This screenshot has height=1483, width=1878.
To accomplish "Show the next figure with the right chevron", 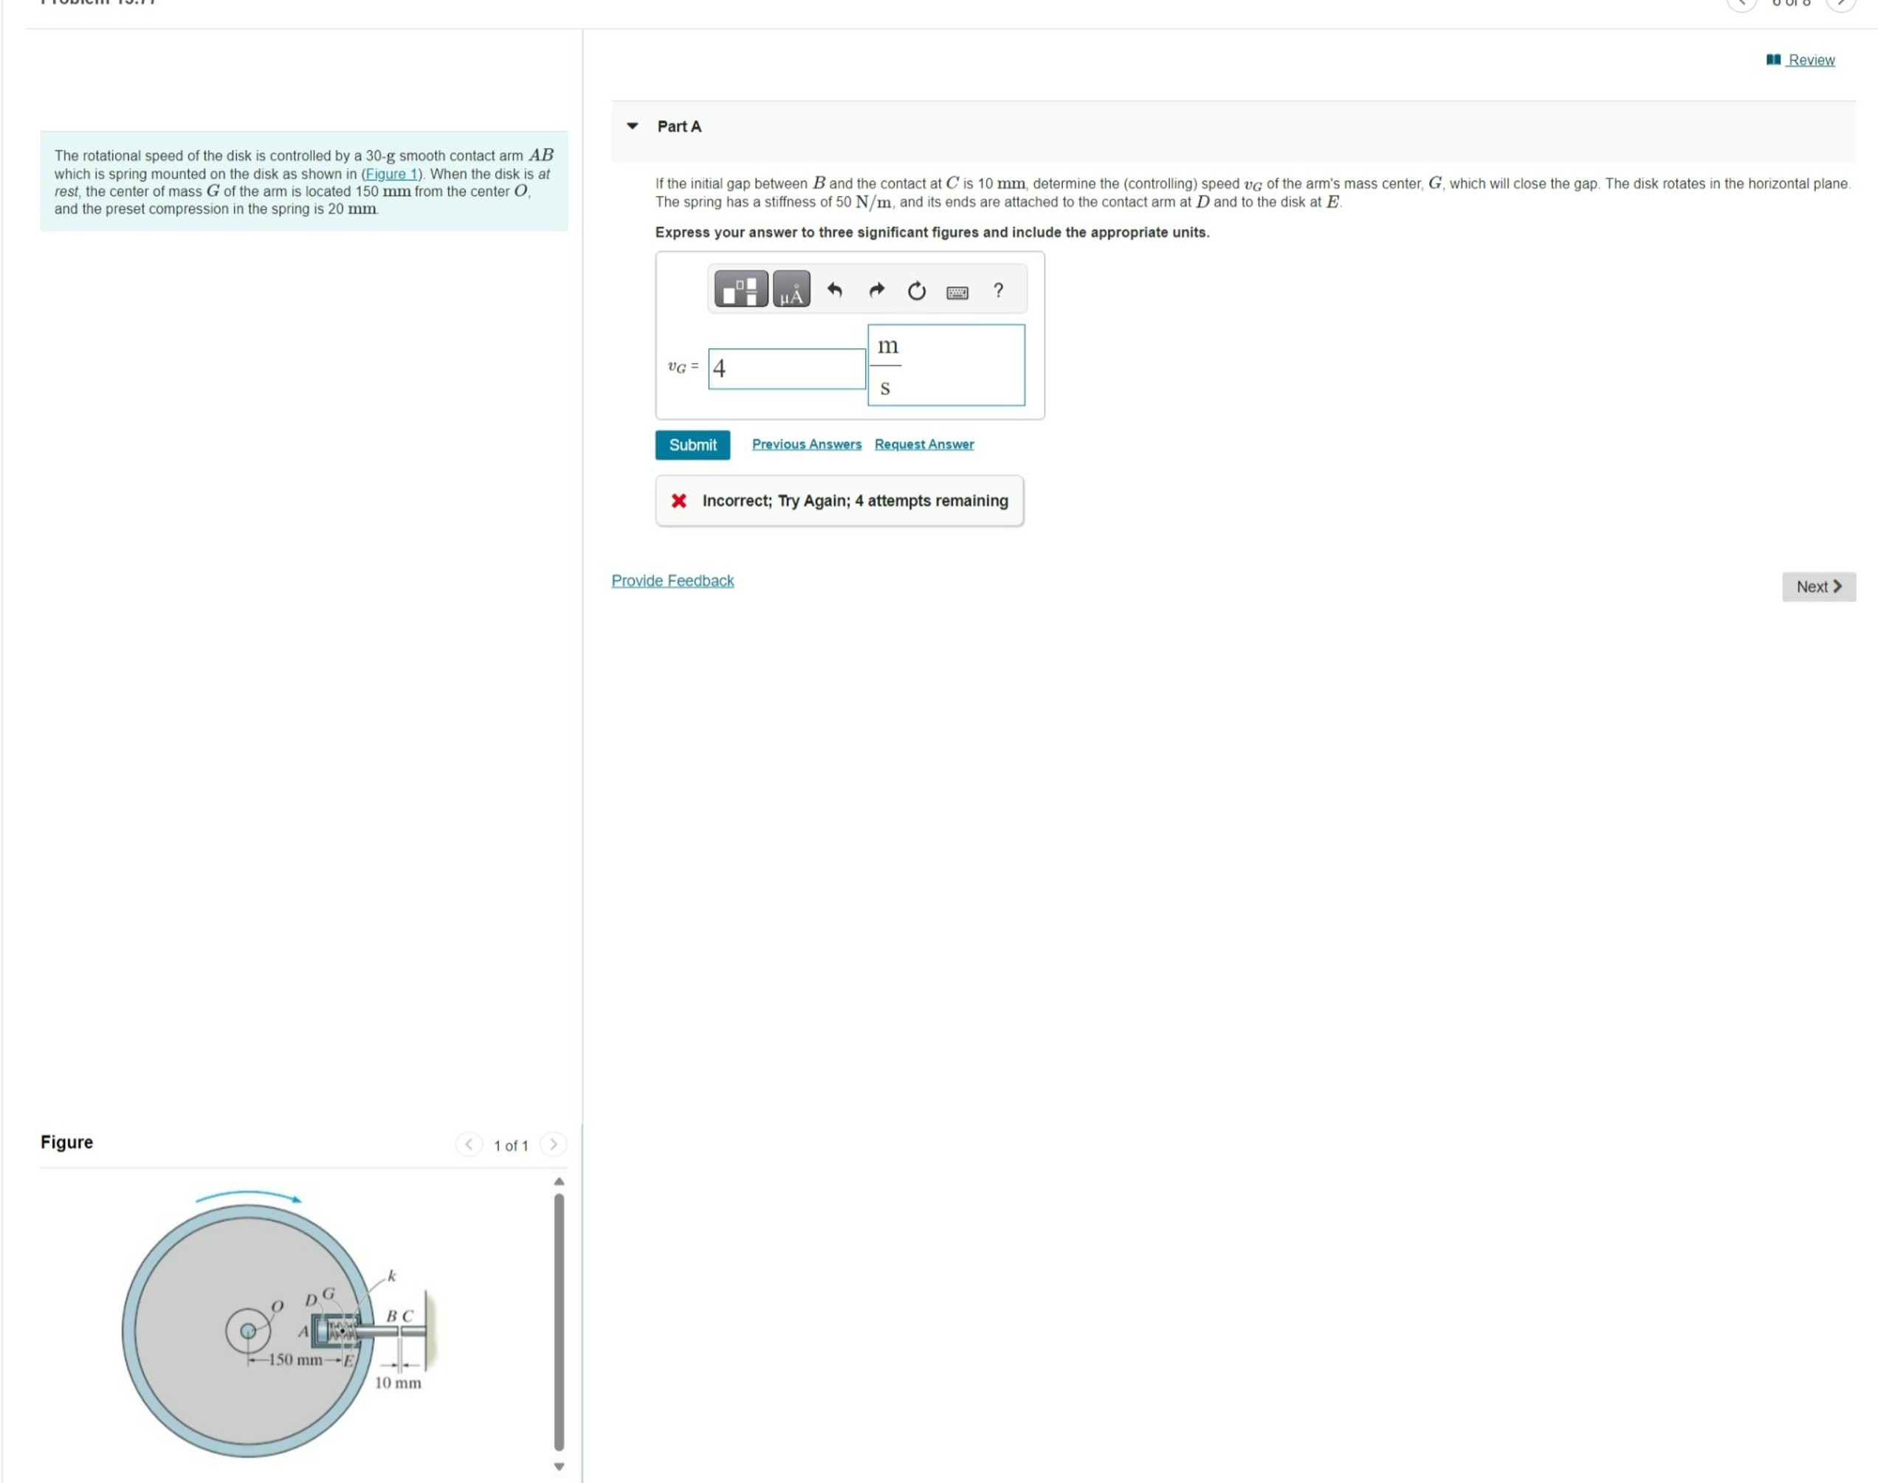I will (x=554, y=1144).
